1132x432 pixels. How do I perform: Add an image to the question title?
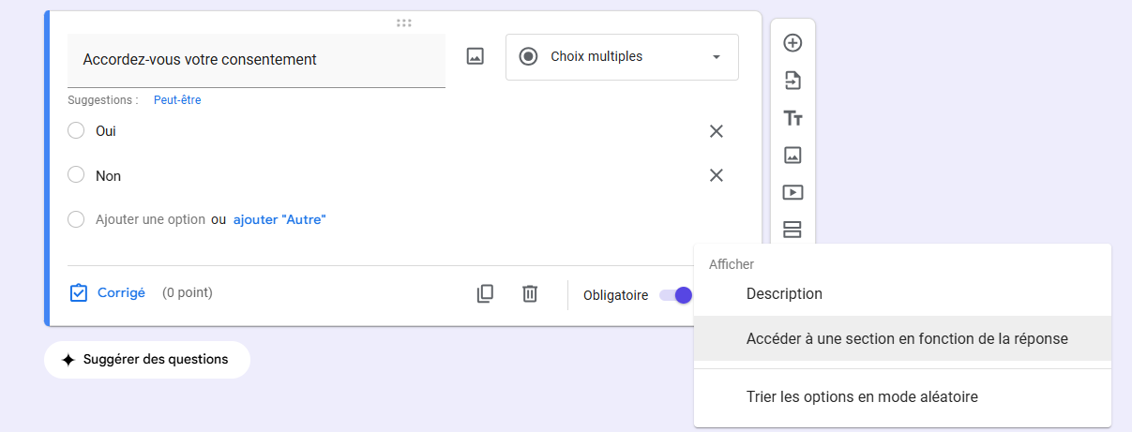pyautogui.click(x=475, y=56)
